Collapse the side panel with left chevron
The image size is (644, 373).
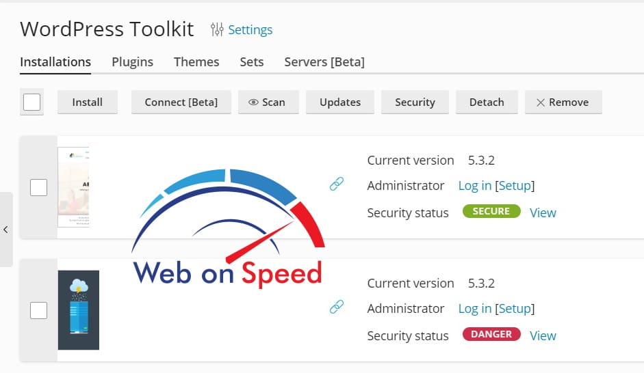(5, 230)
